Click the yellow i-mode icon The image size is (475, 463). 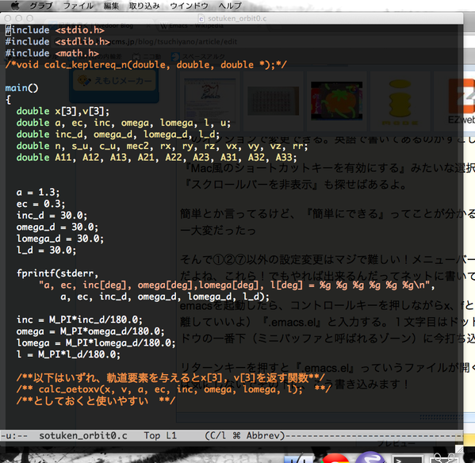click(400, 102)
